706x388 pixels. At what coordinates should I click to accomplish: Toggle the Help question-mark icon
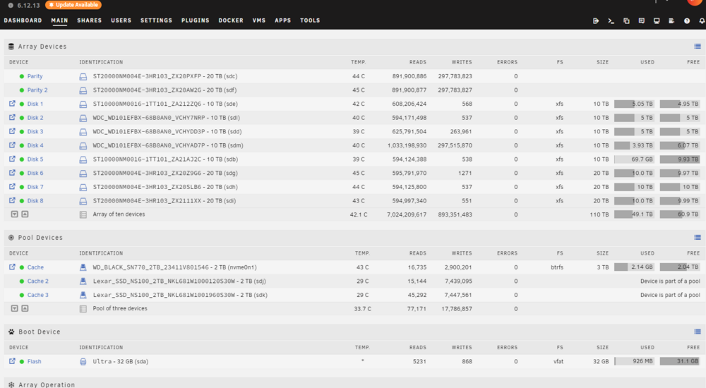click(687, 20)
